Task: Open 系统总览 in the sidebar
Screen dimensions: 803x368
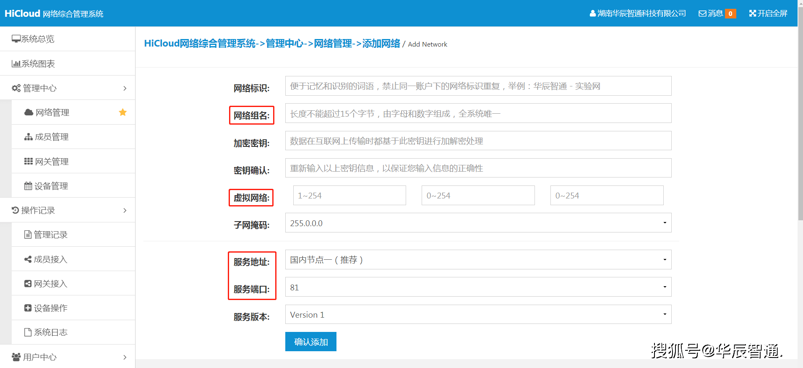Action: [68, 39]
